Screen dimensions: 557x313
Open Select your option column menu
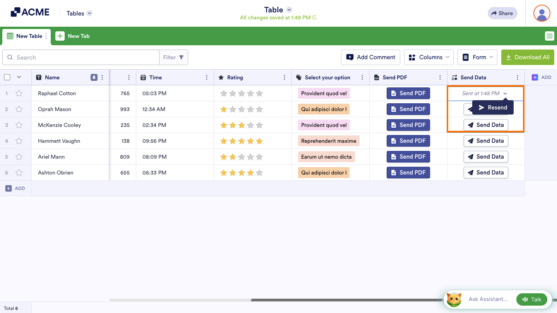362,77
